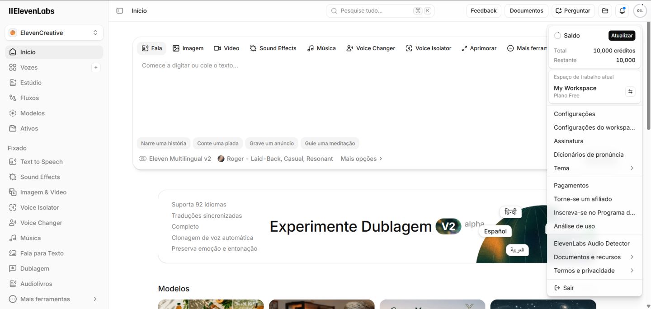651x309 pixels.
Task: Click the text input area placeholder
Action: (190, 66)
